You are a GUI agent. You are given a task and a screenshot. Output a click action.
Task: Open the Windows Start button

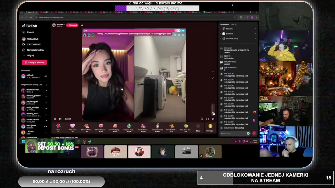(x=23, y=142)
